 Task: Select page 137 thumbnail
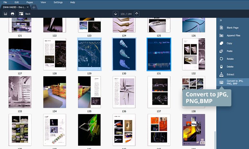click(159, 92)
